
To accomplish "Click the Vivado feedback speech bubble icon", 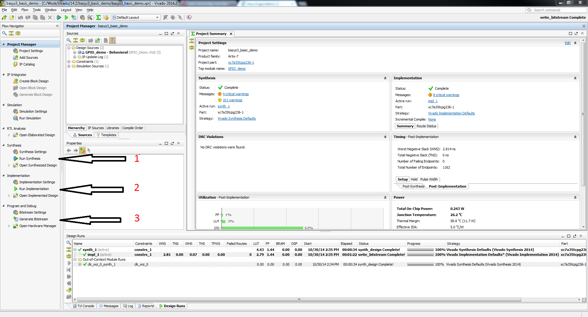I will (x=189, y=17).
